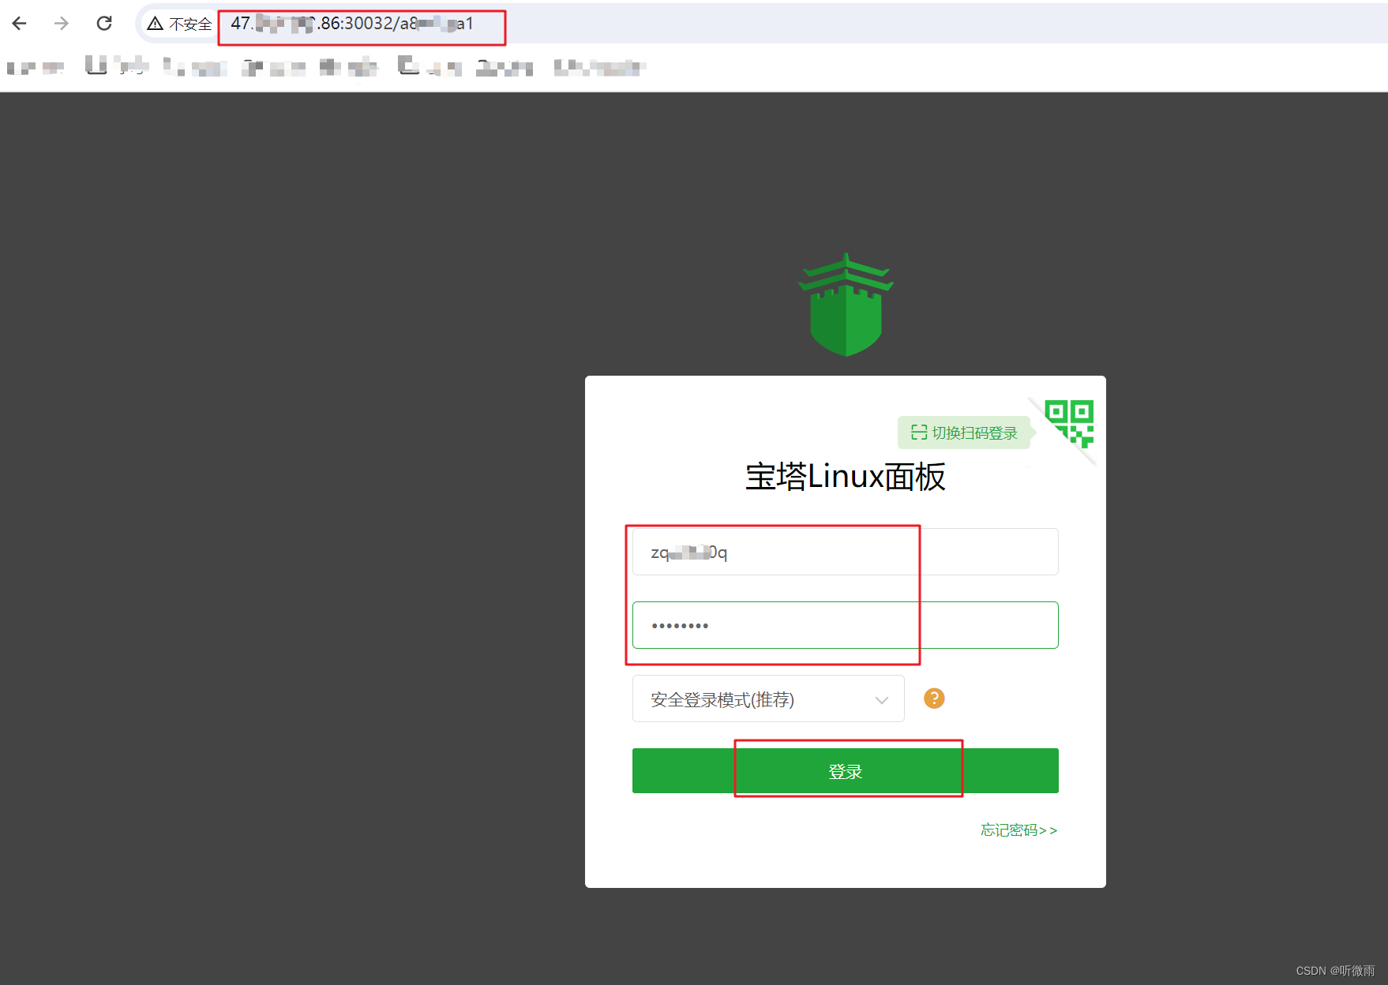Screen dimensions: 1388x985
Task: Click the username input field
Action: tap(845, 552)
